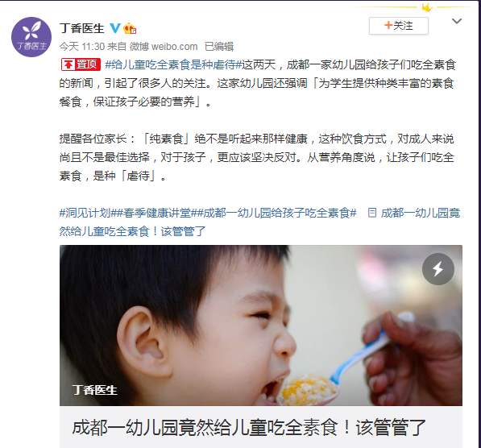
Task: Click the crown membership badge icon
Action: [x=130, y=28]
